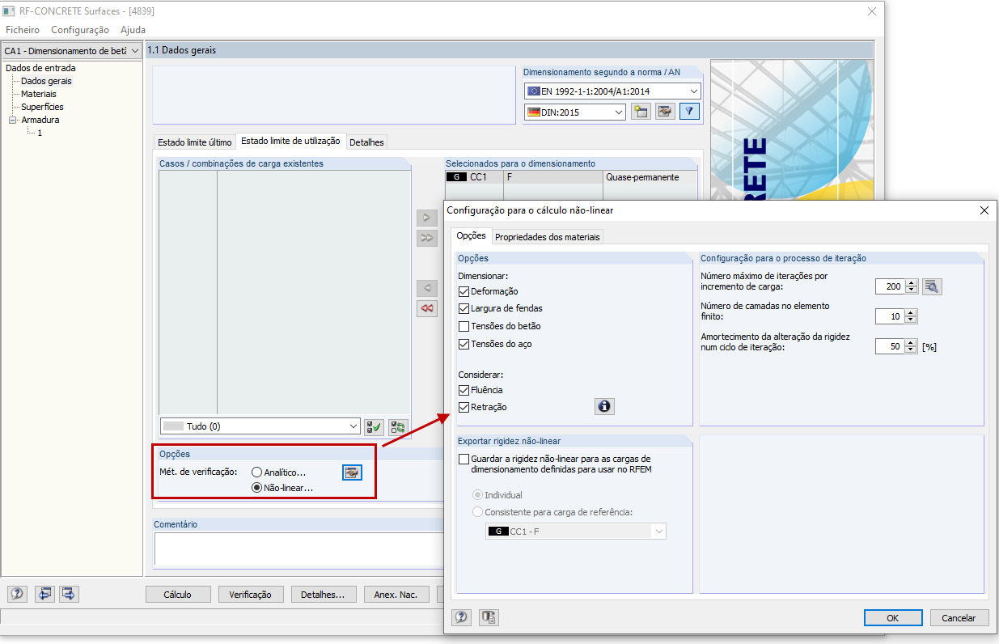This screenshot has width=999, height=644.
Task: Toggle the Retração checkbox
Action: click(x=464, y=407)
